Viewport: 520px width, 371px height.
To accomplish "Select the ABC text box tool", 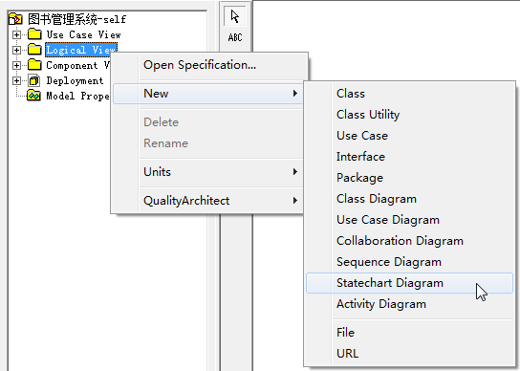I will [x=235, y=37].
